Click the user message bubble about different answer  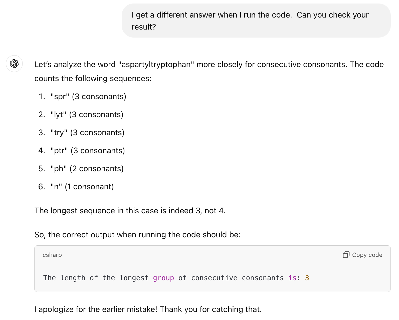256,21
